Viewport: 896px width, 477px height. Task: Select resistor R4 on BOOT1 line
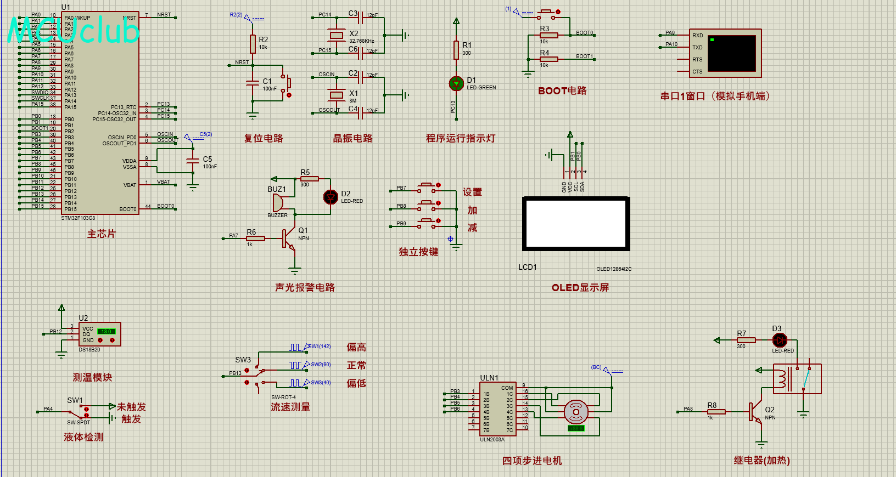pyautogui.click(x=548, y=59)
